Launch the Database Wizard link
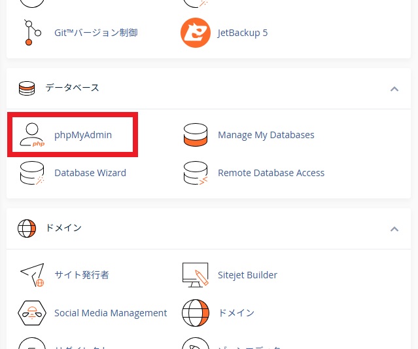Viewport: 418px width, 349px height. point(90,173)
